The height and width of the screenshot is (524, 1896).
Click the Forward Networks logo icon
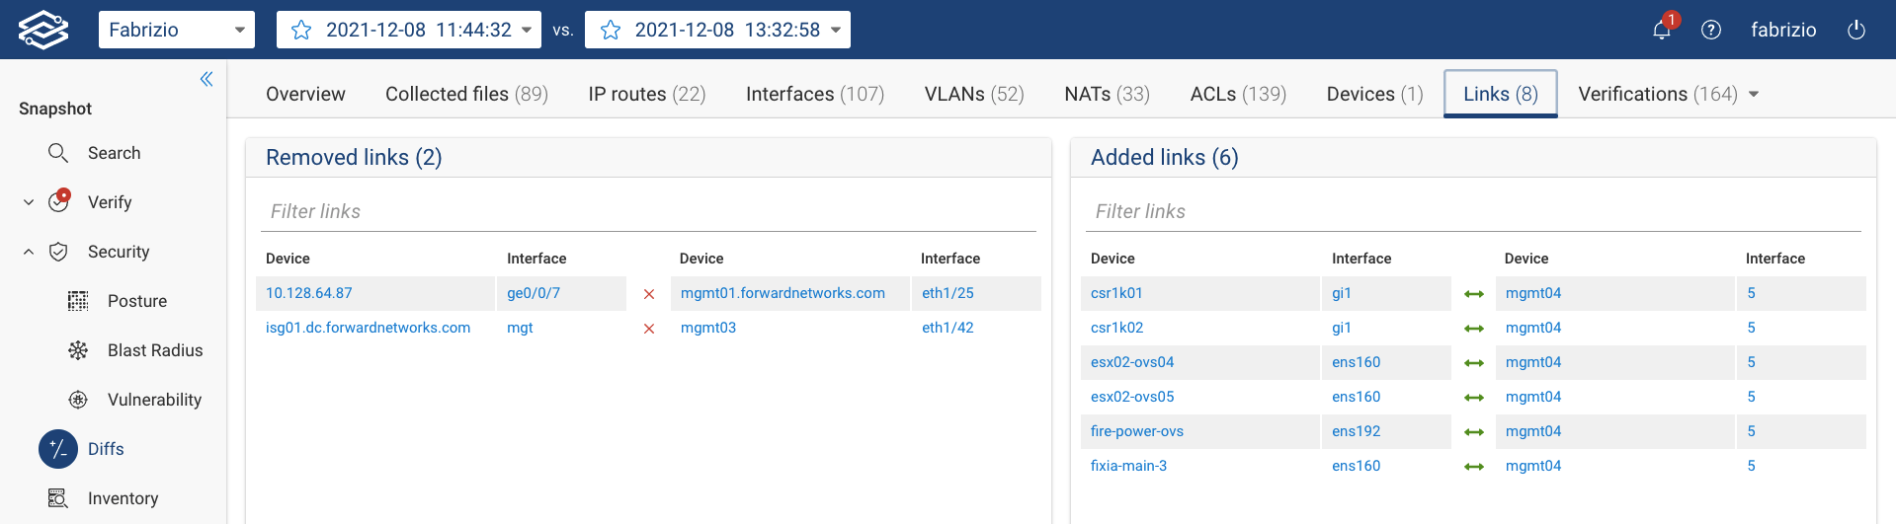[43, 30]
